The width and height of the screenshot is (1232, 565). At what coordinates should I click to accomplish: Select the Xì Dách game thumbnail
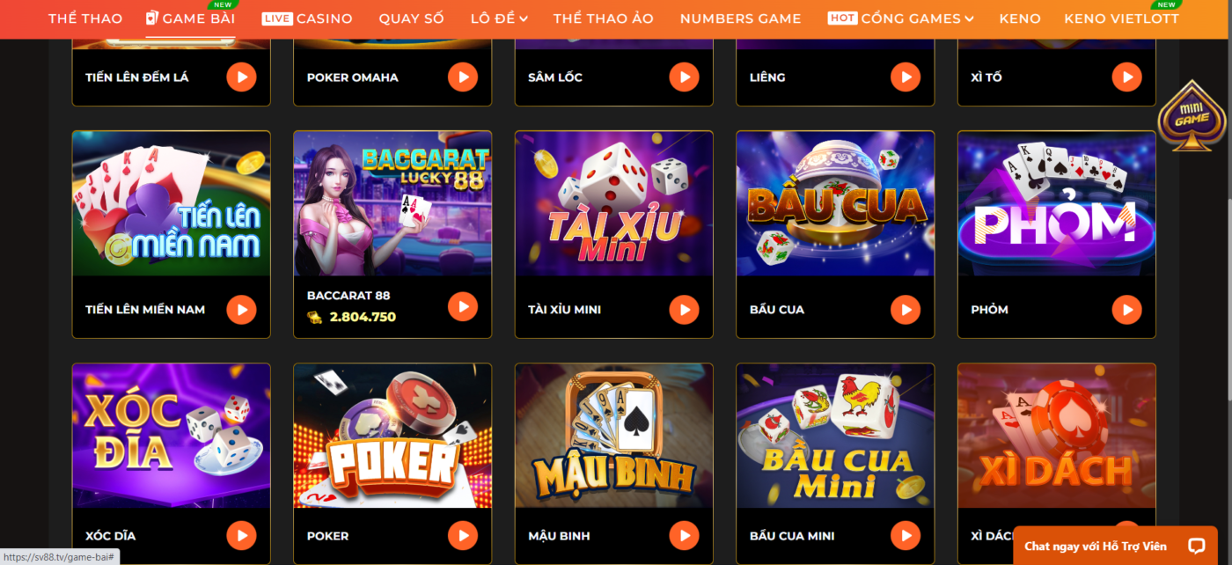pyautogui.click(x=1056, y=437)
